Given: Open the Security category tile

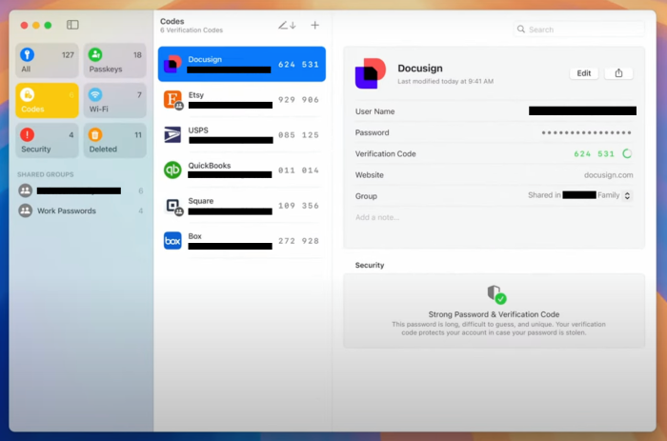Looking at the screenshot, I should tap(48, 140).
